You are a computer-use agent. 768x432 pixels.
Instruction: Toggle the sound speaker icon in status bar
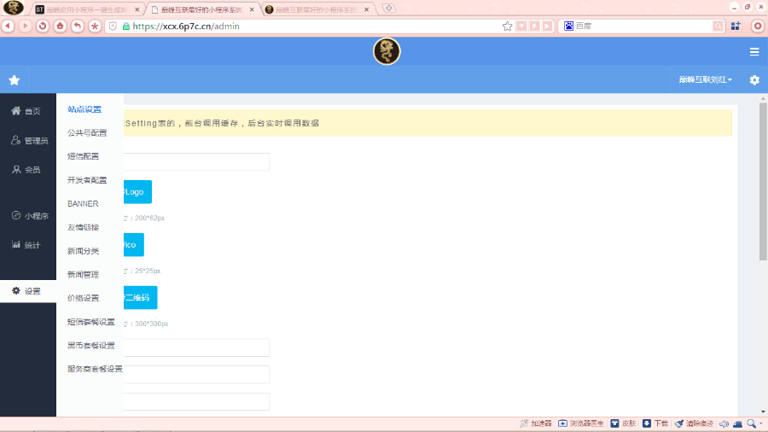tap(724, 423)
